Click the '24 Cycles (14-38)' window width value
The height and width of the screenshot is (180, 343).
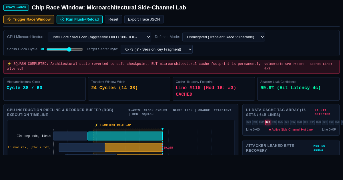point(114,88)
